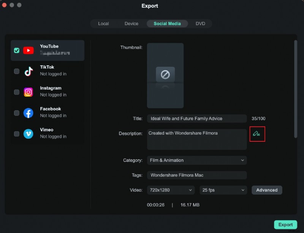Screen dimensions: 304x233
Task: Check the Instagram export checkbox
Action: (16, 91)
